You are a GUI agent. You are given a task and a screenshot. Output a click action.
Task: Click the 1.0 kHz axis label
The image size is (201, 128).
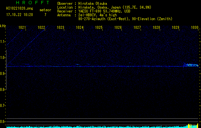coord(3,58)
